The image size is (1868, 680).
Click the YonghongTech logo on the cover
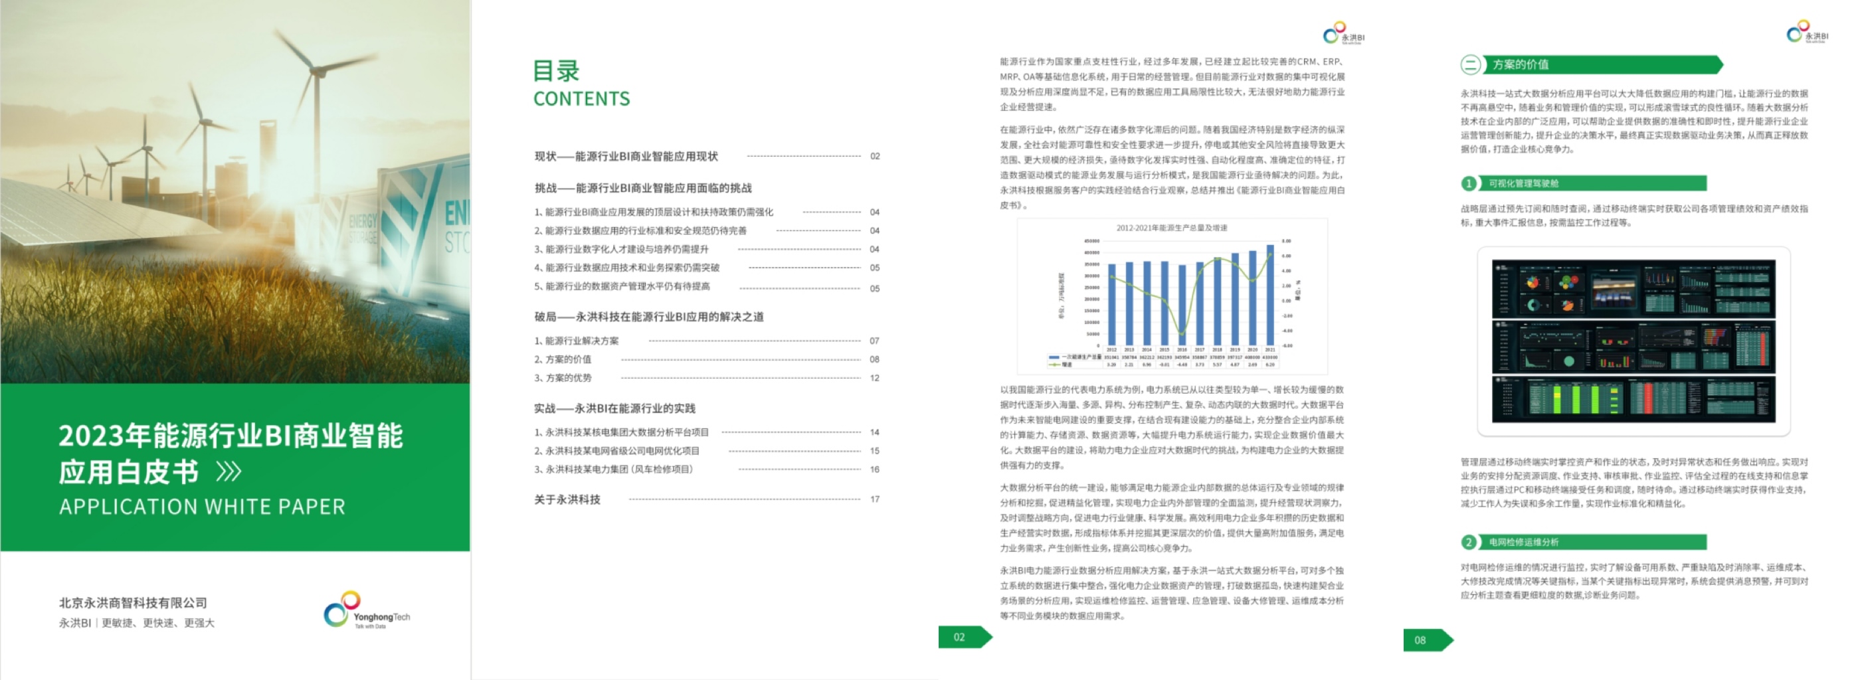coord(367,610)
